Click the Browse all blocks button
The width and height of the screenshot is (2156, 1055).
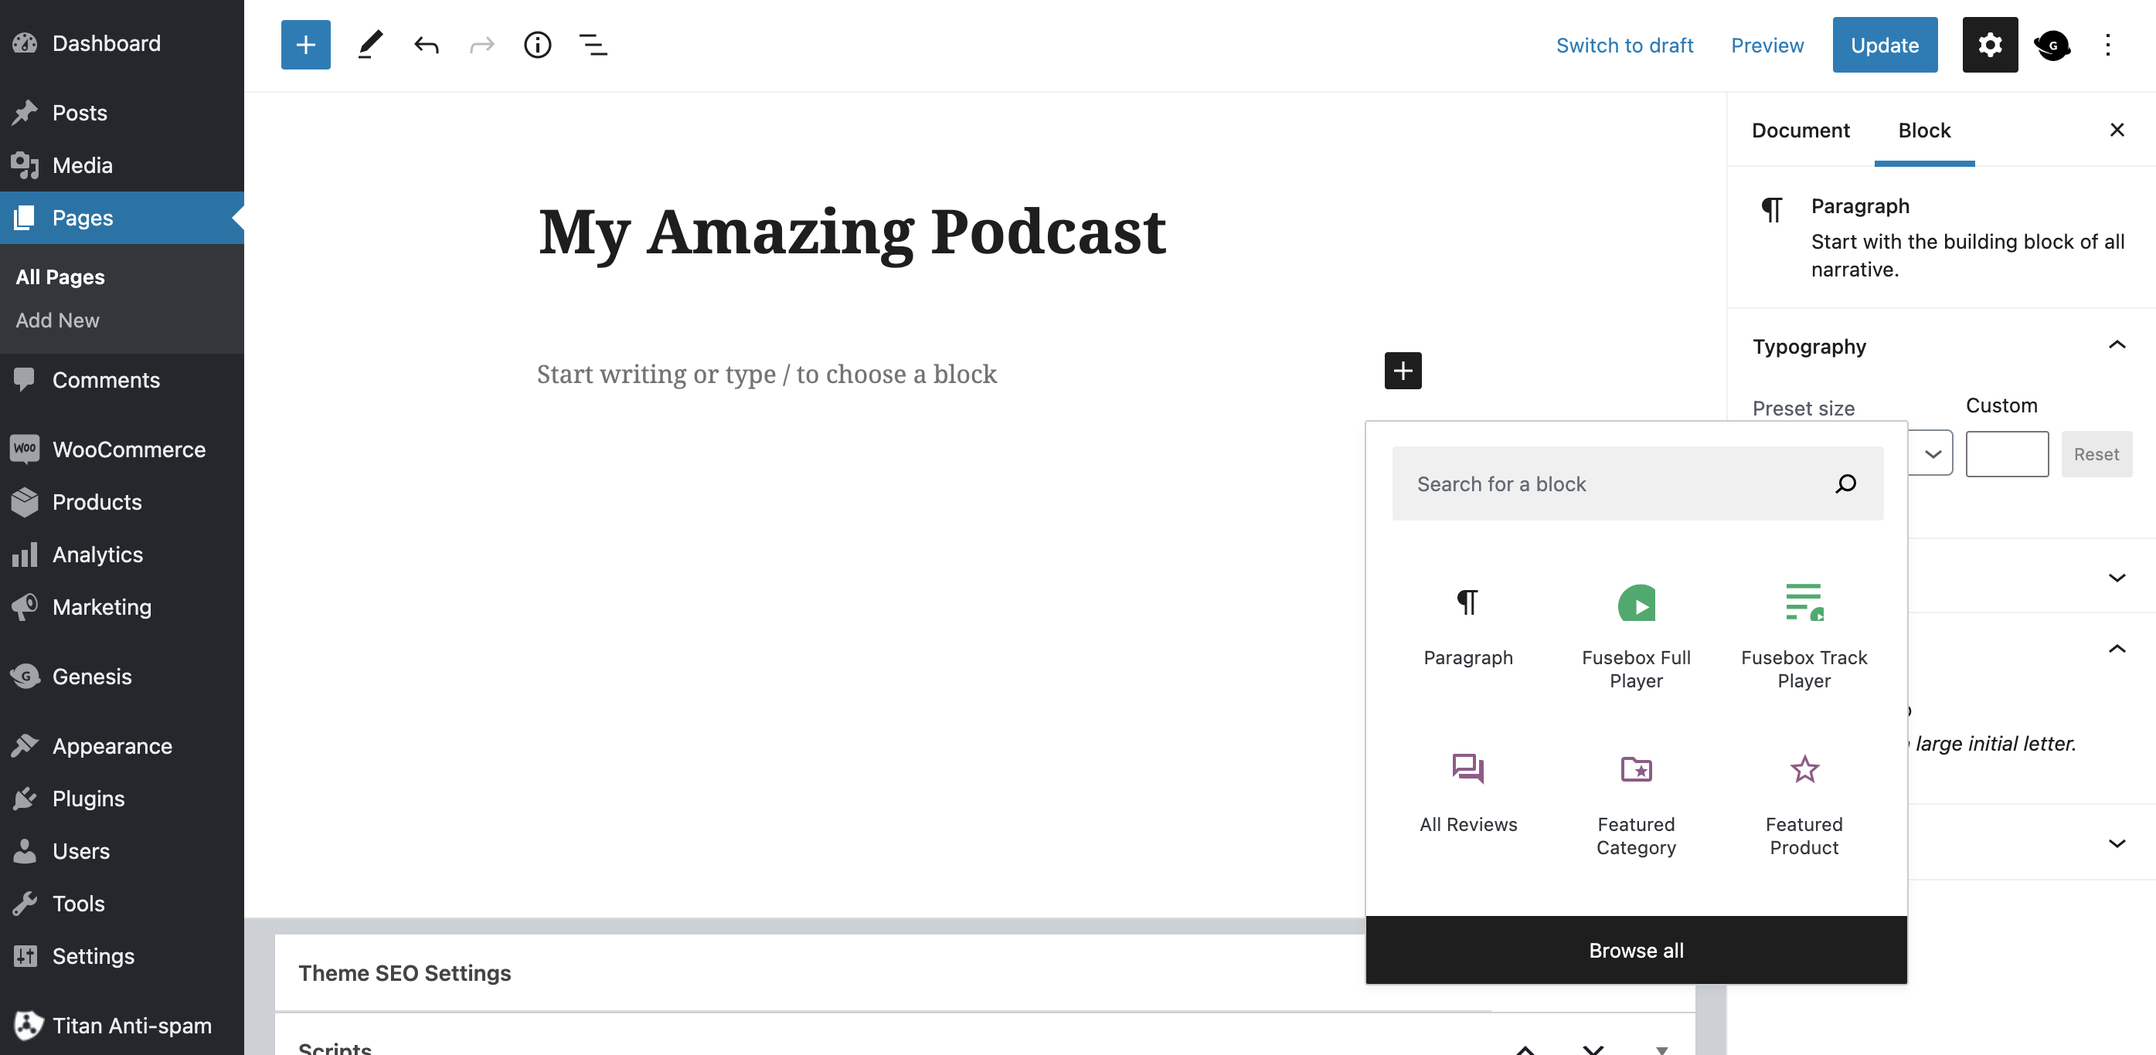[x=1635, y=950]
